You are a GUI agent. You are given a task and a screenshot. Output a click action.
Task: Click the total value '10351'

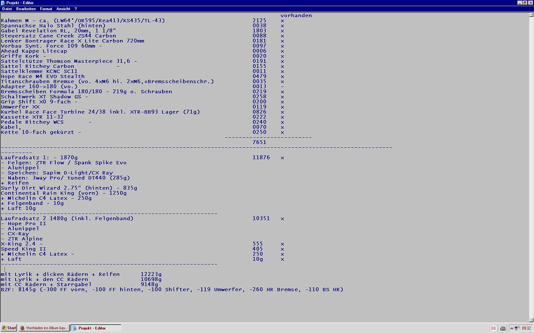point(261,219)
